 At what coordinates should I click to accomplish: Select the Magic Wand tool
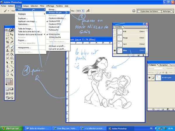point(12,38)
